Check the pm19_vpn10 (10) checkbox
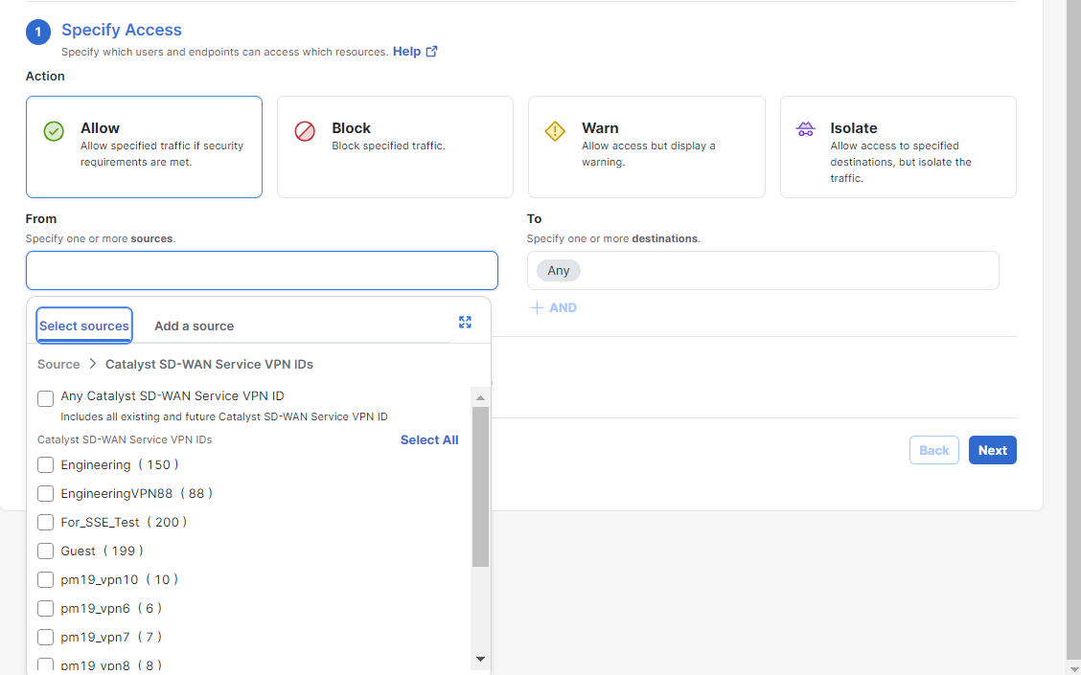The height and width of the screenshot is (675, 1081). pyautogui.click(x=45, y=580)
